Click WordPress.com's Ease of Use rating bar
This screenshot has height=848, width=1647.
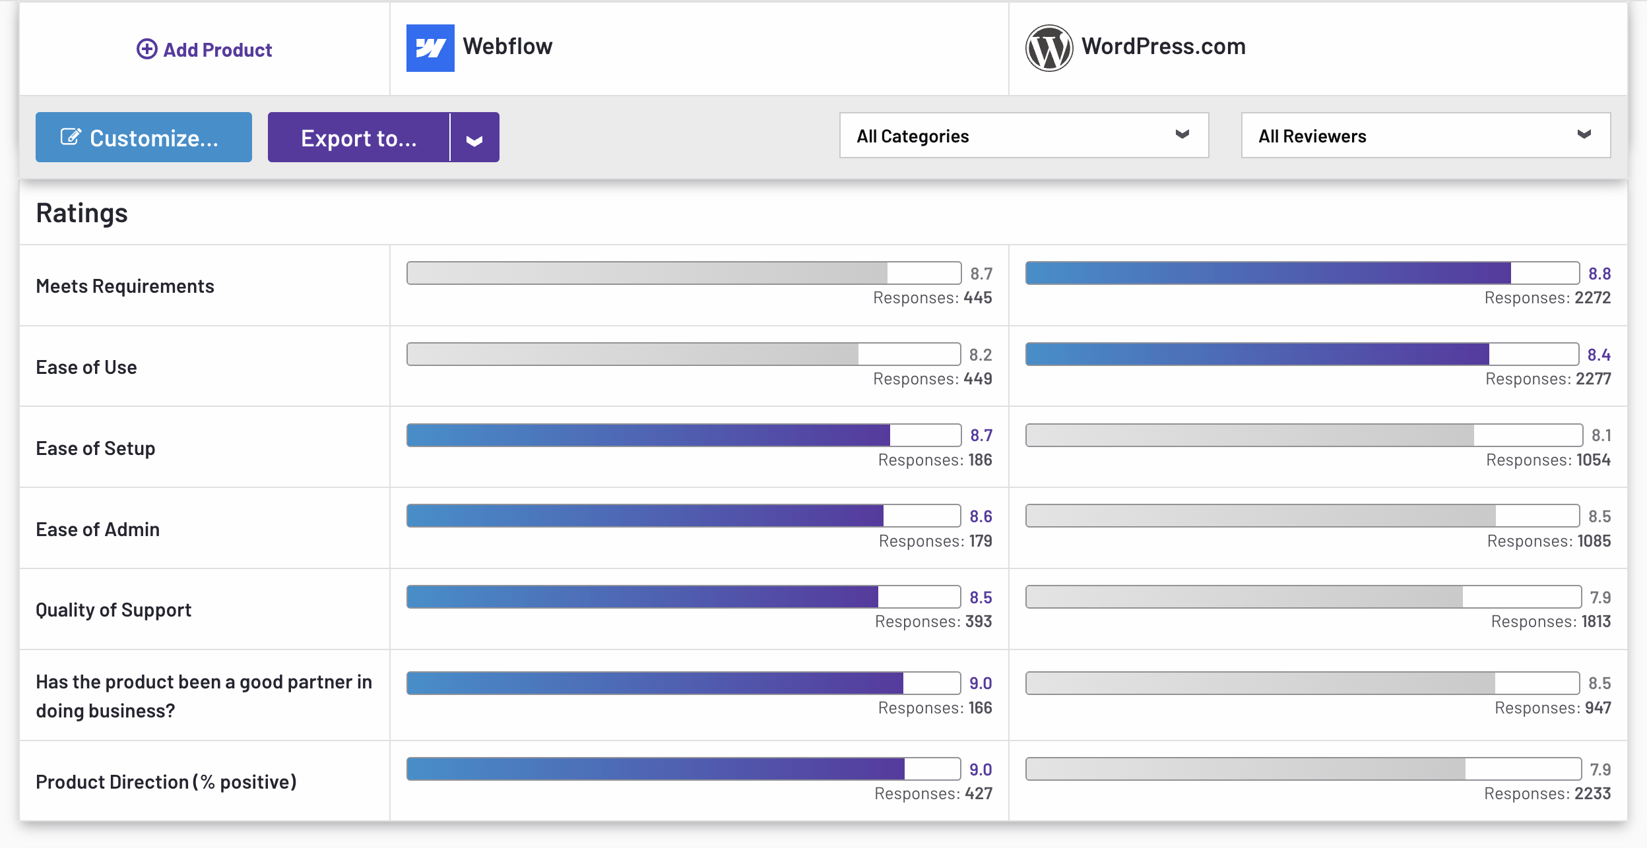(1301, 354)
